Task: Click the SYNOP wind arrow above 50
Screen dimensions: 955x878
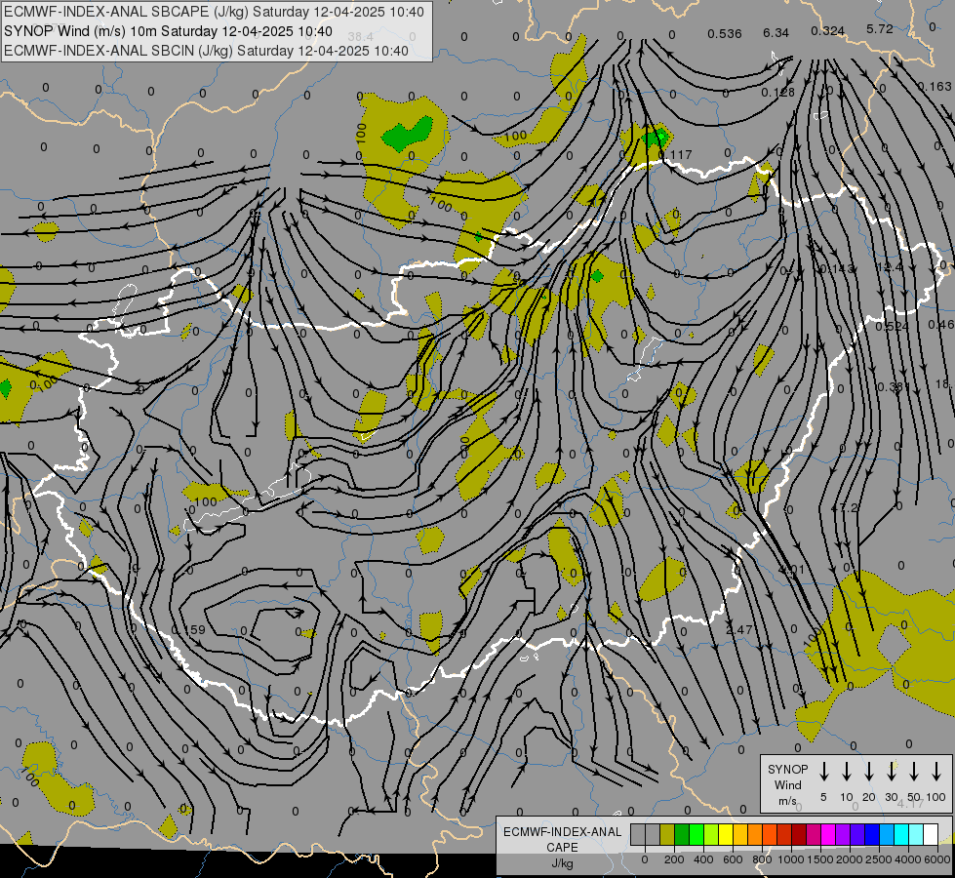Action: [914, 772]
